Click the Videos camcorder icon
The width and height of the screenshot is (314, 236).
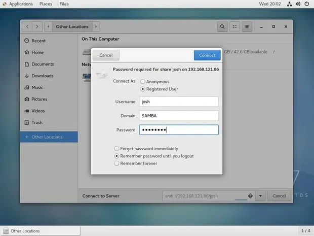27,111
